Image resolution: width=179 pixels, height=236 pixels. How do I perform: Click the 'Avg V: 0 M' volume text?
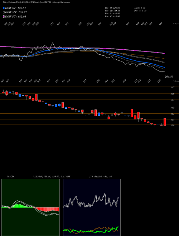[140, 8]
